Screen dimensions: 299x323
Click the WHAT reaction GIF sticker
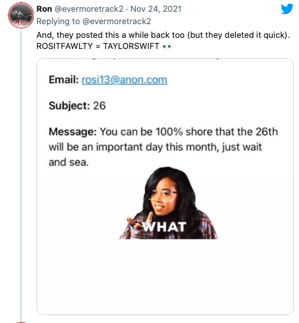(x=168, y=203)
